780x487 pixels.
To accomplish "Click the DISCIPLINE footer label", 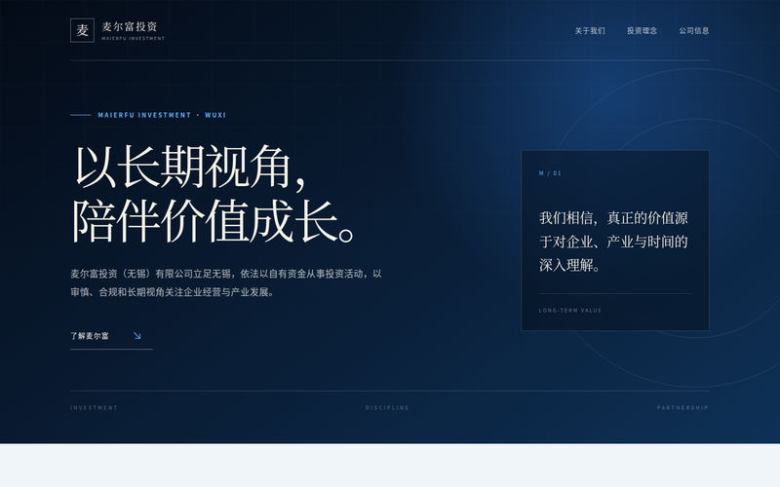I will point(387,407).
